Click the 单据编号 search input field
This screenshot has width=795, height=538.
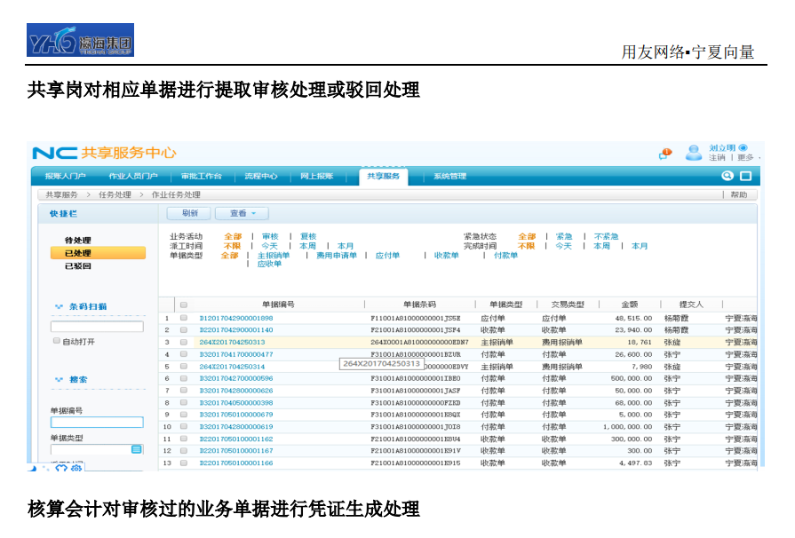click(96, 423)
